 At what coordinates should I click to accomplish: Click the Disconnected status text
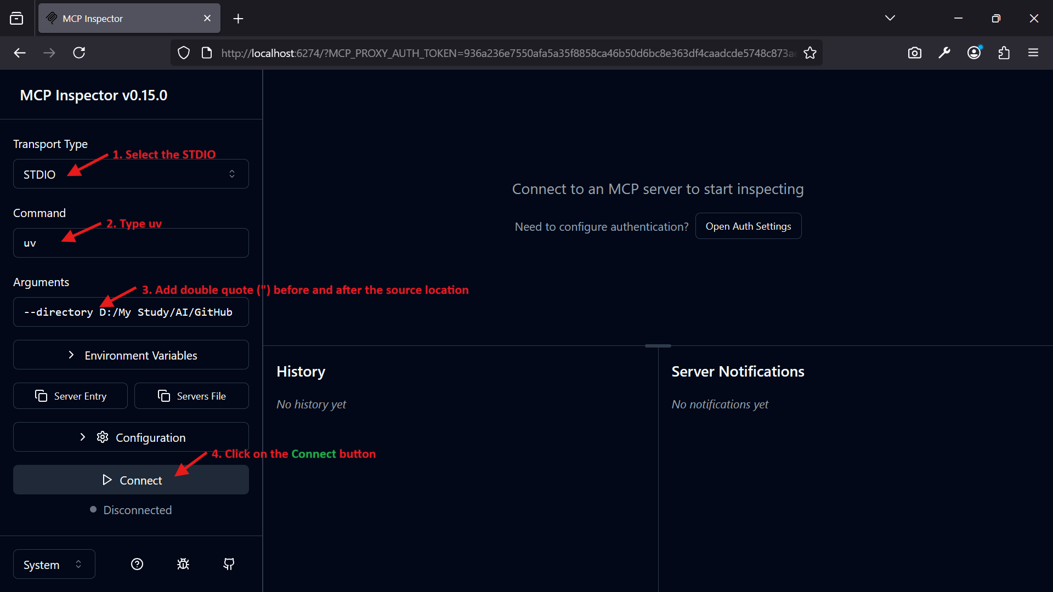click(138, 510)
